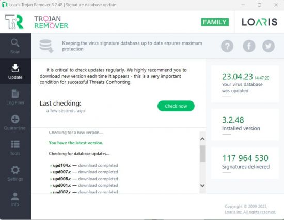Click the 117 964 530 signatures count
This screenshot has height=220, width=284.
click(245, 158)
